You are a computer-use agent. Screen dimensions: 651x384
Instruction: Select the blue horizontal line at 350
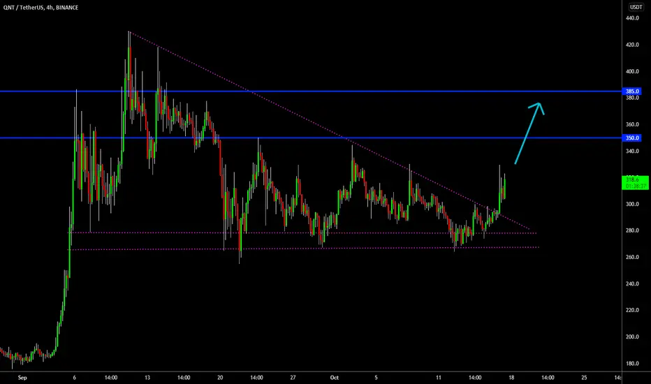click(311, 138)
